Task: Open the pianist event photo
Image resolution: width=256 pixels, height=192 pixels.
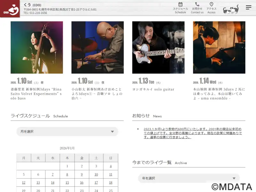Action: pyautogui.click(x=219, y=47)
